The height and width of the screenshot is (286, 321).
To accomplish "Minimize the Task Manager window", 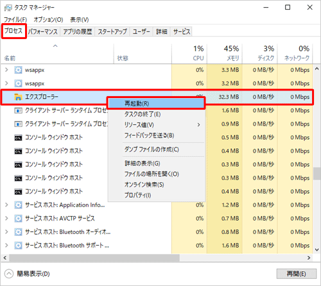I will point(266,8).
